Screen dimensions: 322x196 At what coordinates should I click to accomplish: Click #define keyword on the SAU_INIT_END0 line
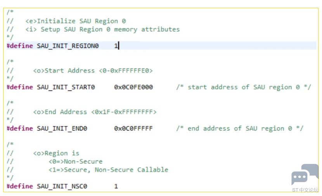tap(20, 128)
